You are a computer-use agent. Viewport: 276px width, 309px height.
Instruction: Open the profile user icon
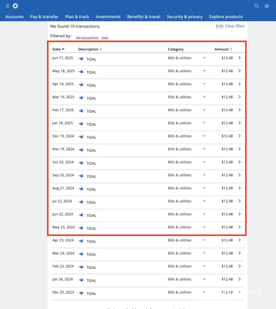coord(267,6)
